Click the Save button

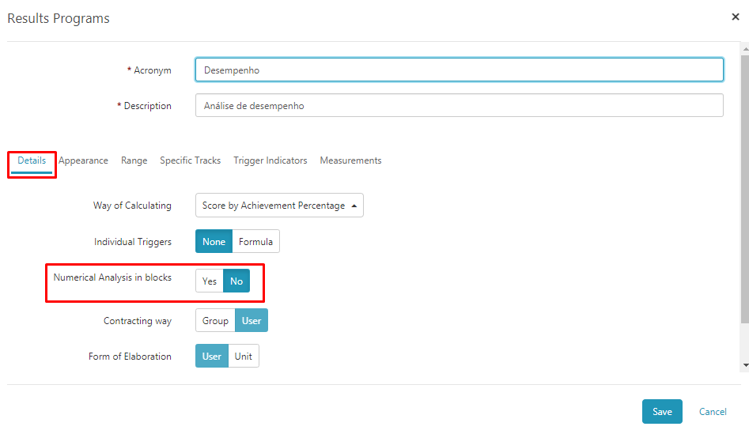click(662, 412)
